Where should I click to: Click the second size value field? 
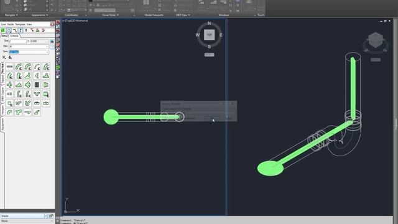coord(39,41)
